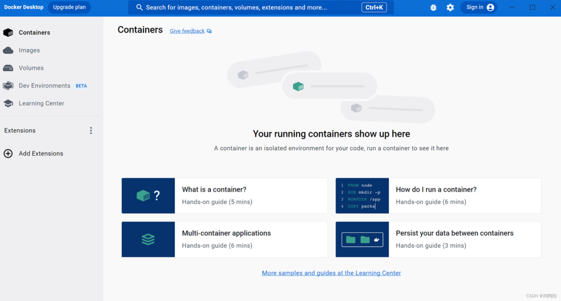Click the Containers cube icon in sidebar

[x=8, y=33]
